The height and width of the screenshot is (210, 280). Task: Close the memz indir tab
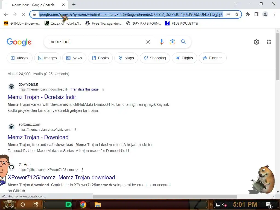[x=63, y=5]
